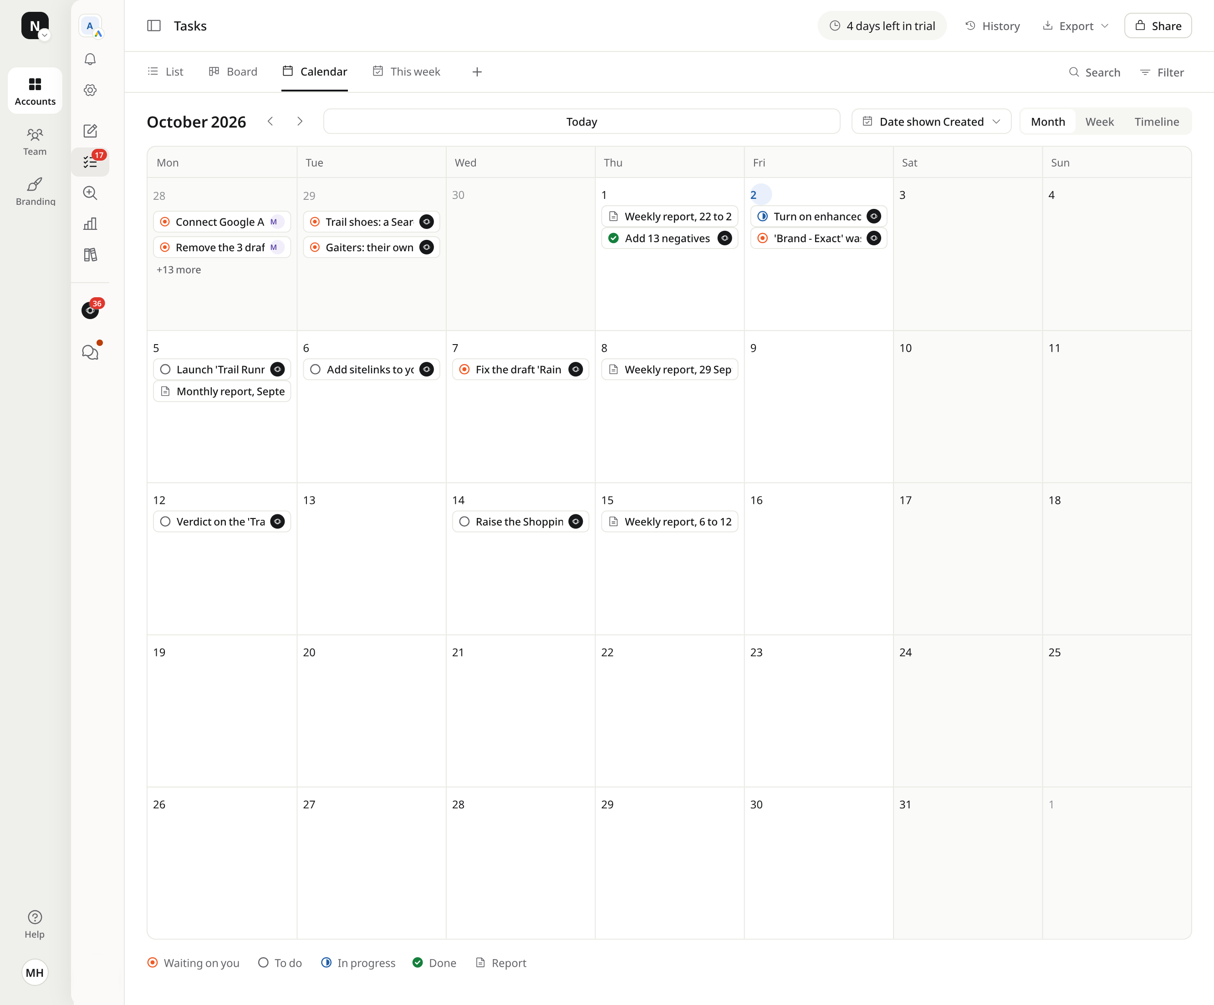Open the Connect Google A task
The image size is (1214, 1005).
click(221, 222)
